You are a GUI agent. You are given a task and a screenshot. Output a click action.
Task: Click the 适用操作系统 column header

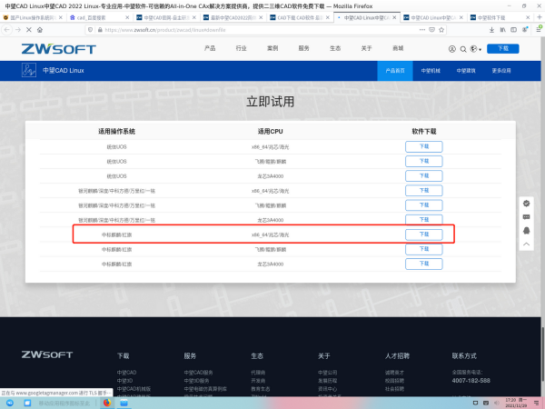pyautogui.click(x=116, y=132)
